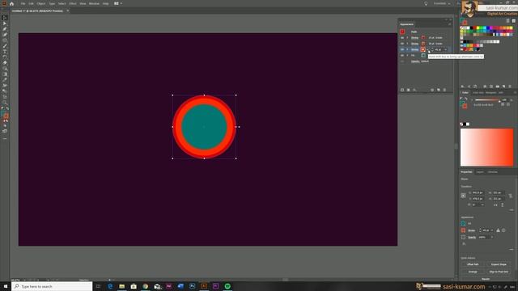Open the Object menu
This screenshot has height=291, width=518.
(41, 3)
